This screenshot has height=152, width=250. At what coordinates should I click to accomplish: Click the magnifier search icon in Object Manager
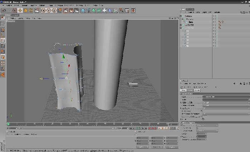[x=241, y=12]
